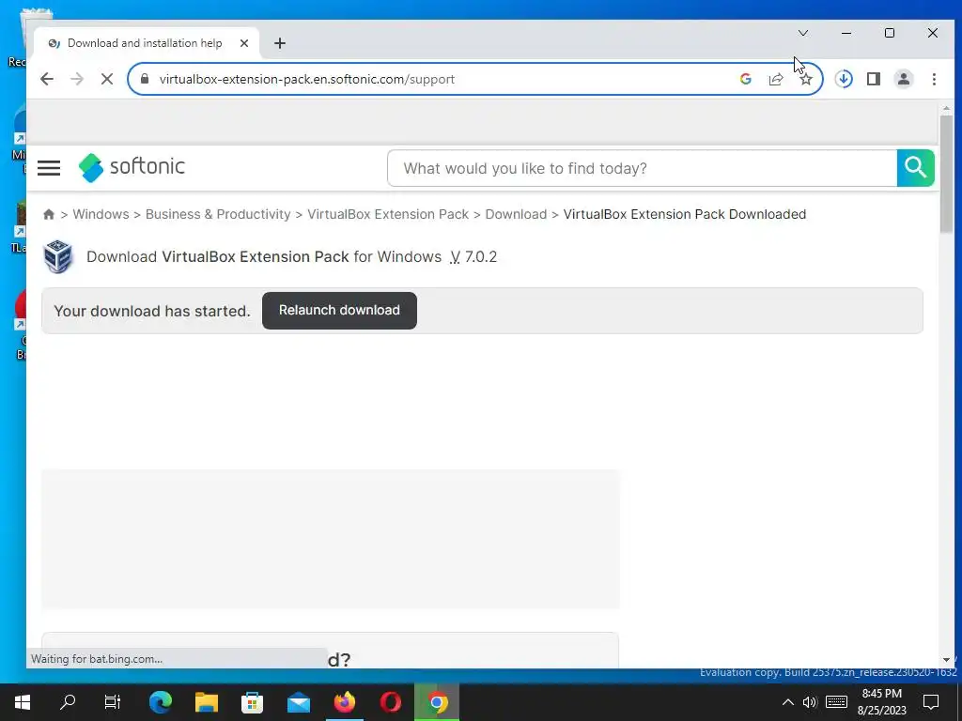962x721 pixels.
Task: Go to home via breadcrumb house icon
Action: pyautogui.click(x=49, y=215)
